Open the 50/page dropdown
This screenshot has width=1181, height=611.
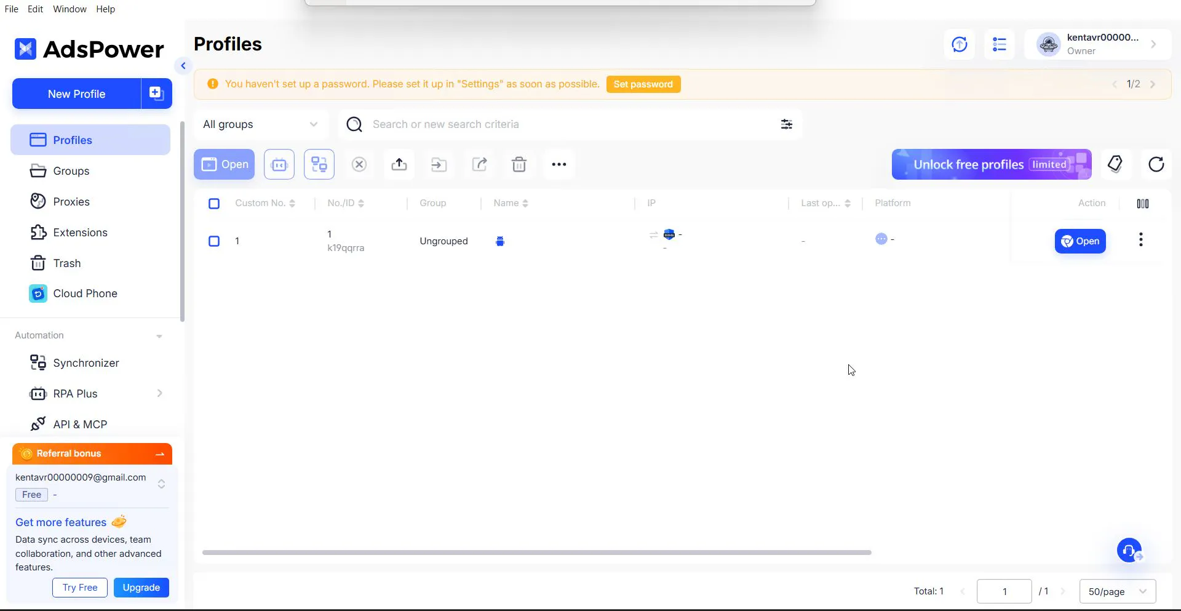tap(1118, 591)
